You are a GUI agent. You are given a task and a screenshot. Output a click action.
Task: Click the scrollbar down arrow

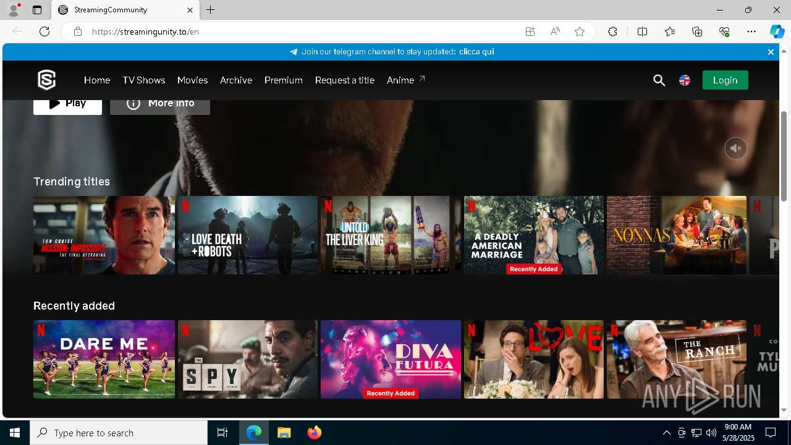pos(784,410)
